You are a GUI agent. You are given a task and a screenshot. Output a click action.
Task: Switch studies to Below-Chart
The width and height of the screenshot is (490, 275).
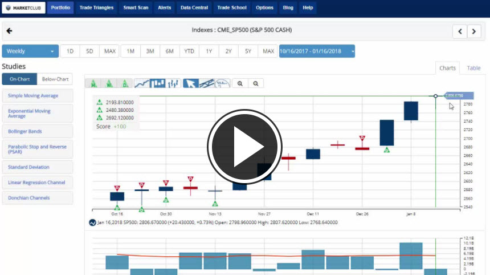click(55, 79)
